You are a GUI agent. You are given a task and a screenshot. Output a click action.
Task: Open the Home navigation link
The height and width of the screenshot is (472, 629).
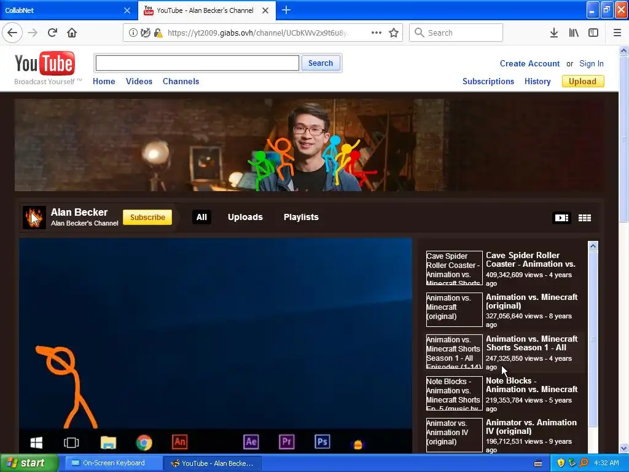(104, 81)
